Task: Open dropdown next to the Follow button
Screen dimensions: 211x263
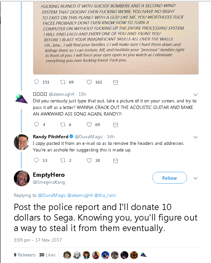Action: (196, 178)
